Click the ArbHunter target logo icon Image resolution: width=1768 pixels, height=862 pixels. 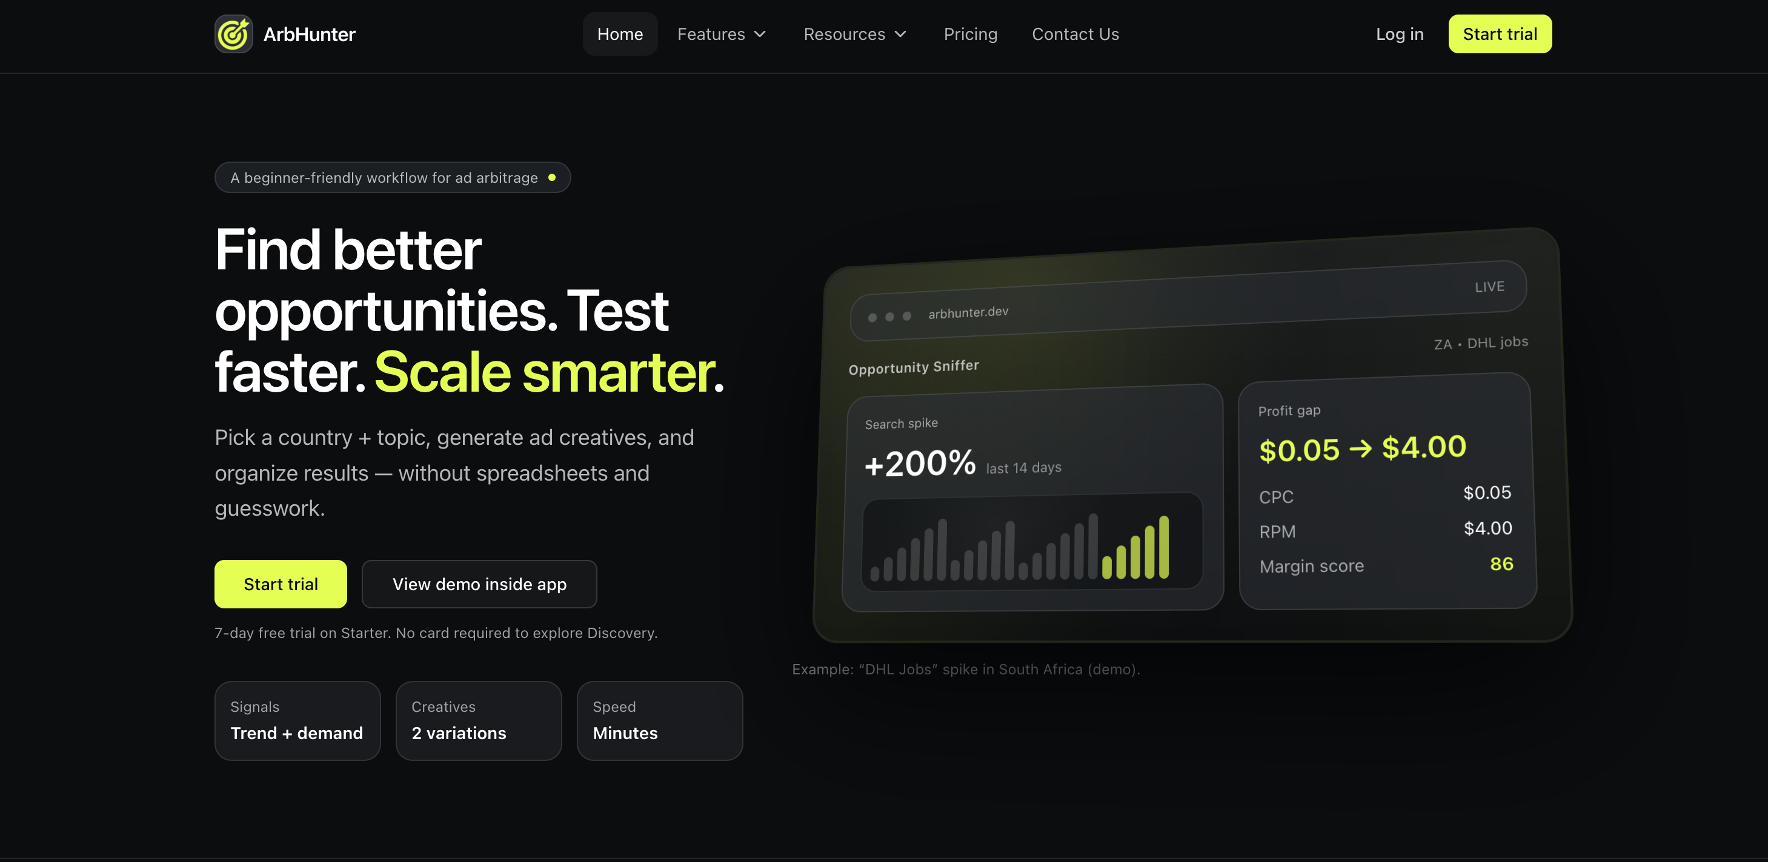point(233,35)
